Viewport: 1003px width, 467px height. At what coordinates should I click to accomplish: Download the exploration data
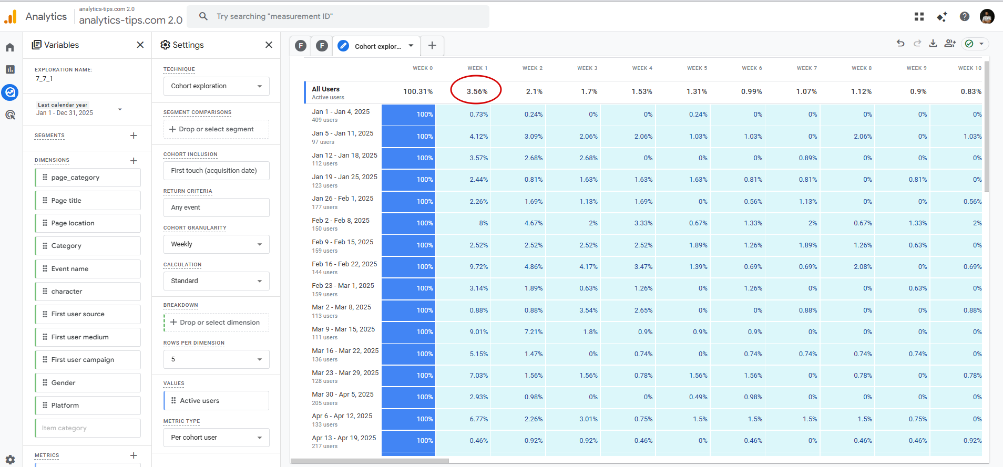933,44
